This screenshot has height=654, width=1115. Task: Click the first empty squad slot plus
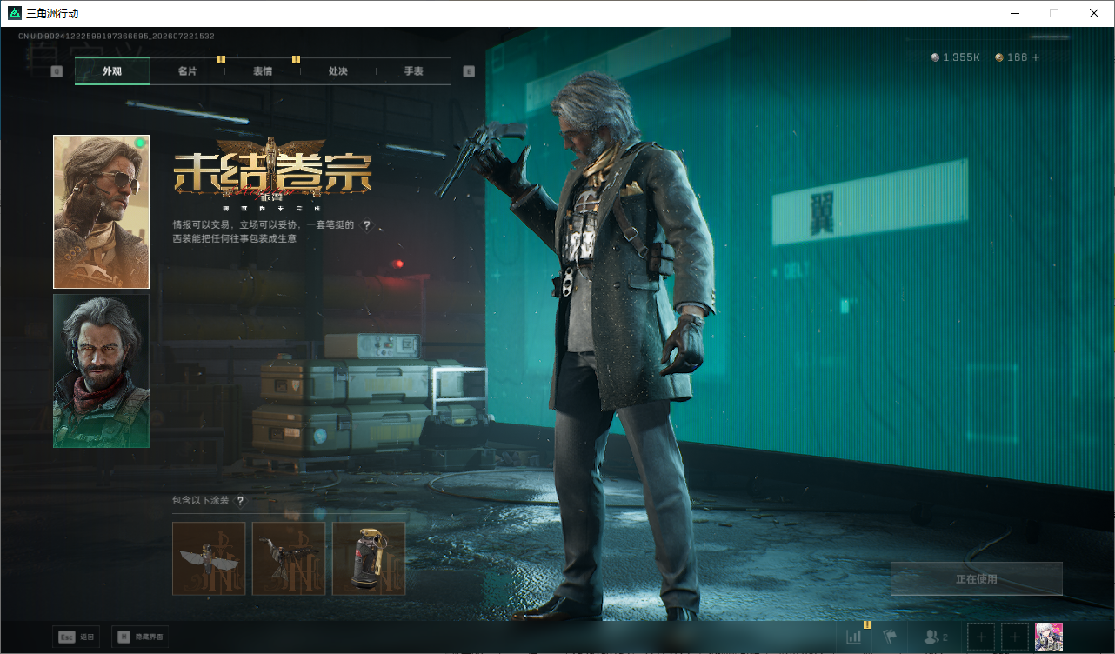[x=981, y=637]
